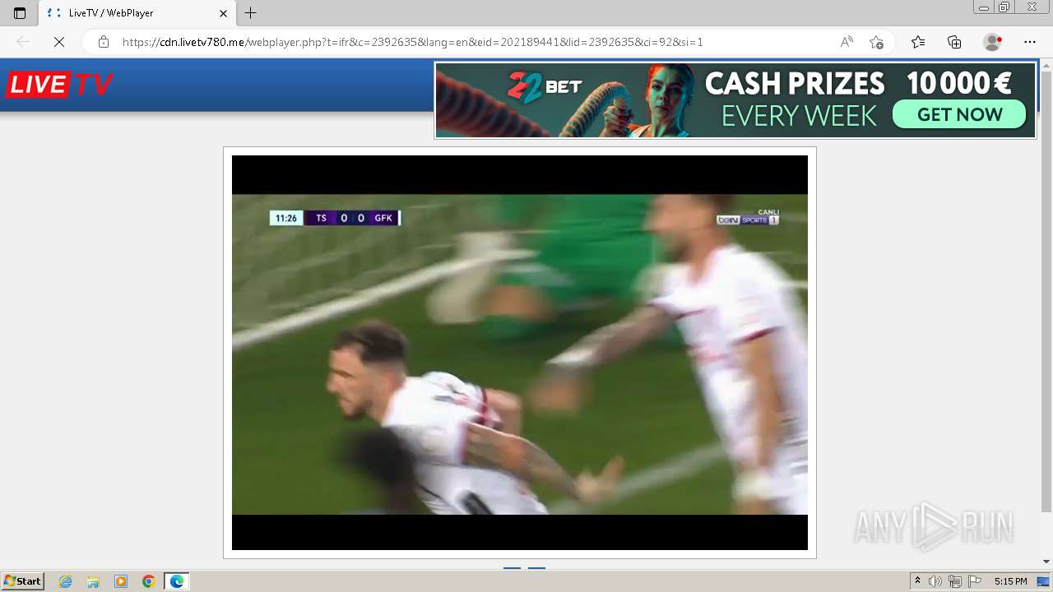The width and height of the screenshot is (1053, 592).
Task: Click the 11:26 match clock
Action: [286, 218]
